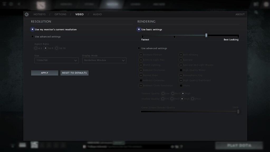Toggle High Quality Water checkbox
This screenshot has width=270, height=152.
pyautogui.click(x=181, y=70)
